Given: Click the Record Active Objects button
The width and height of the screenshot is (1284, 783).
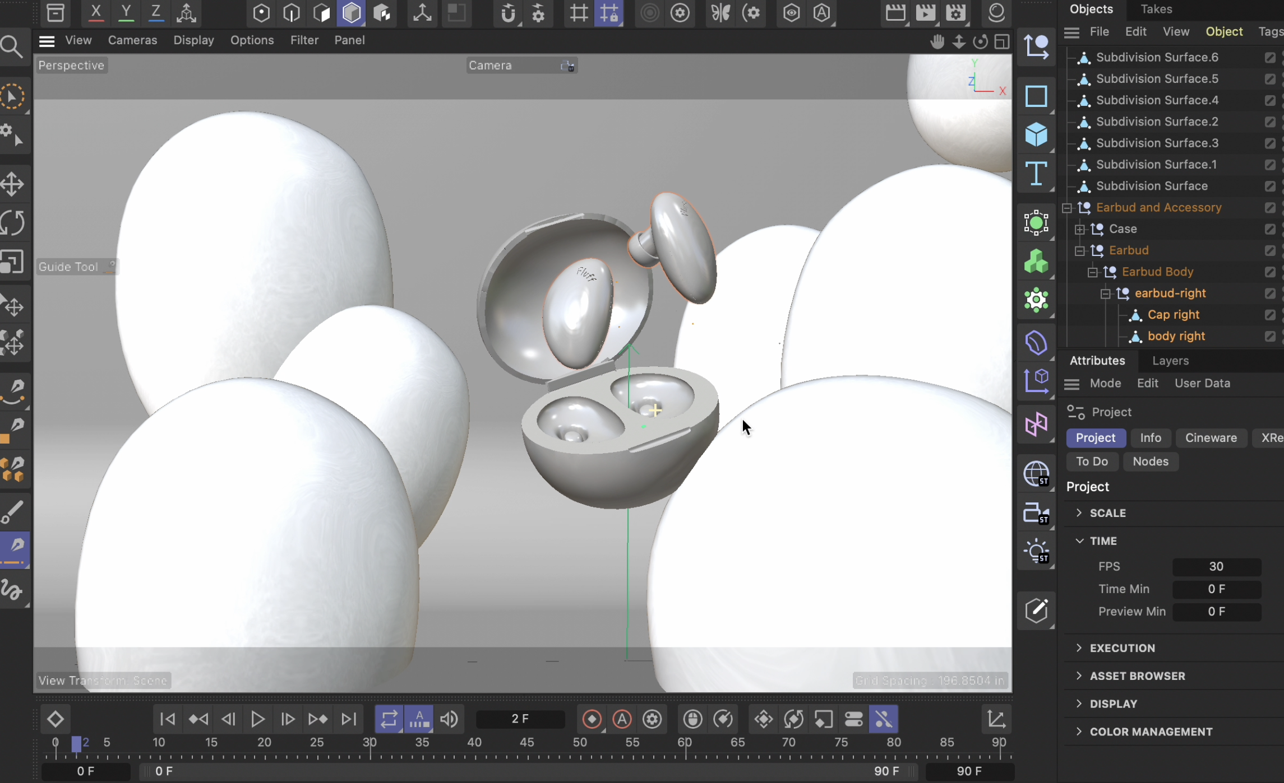Looking at the screenshot, I should pyautogui.click(x=592, y=719).
